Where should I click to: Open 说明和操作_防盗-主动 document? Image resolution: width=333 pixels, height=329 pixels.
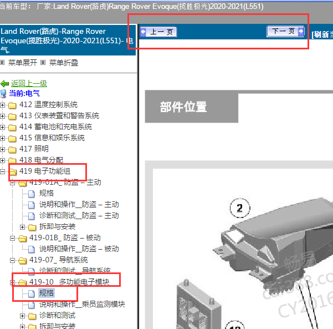pos(79,204)
